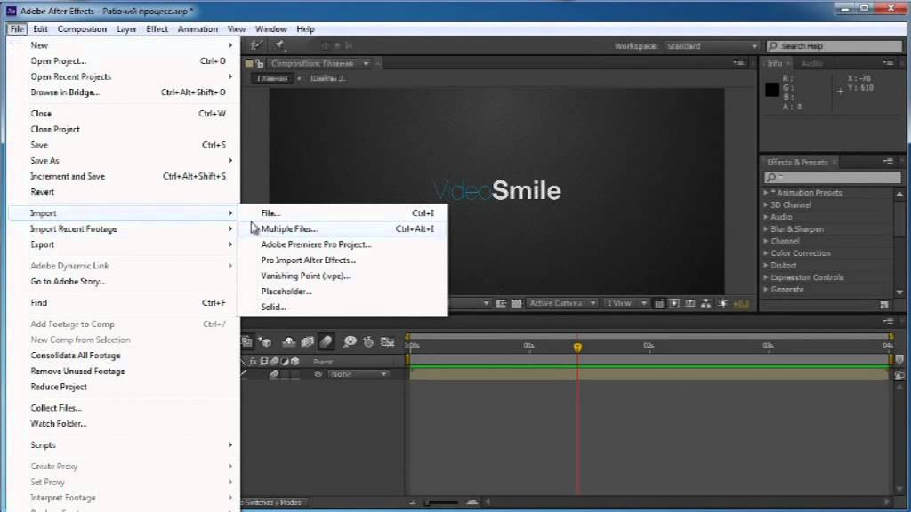Click Switches / Modes toggle button in timeline

coord(274,502)
